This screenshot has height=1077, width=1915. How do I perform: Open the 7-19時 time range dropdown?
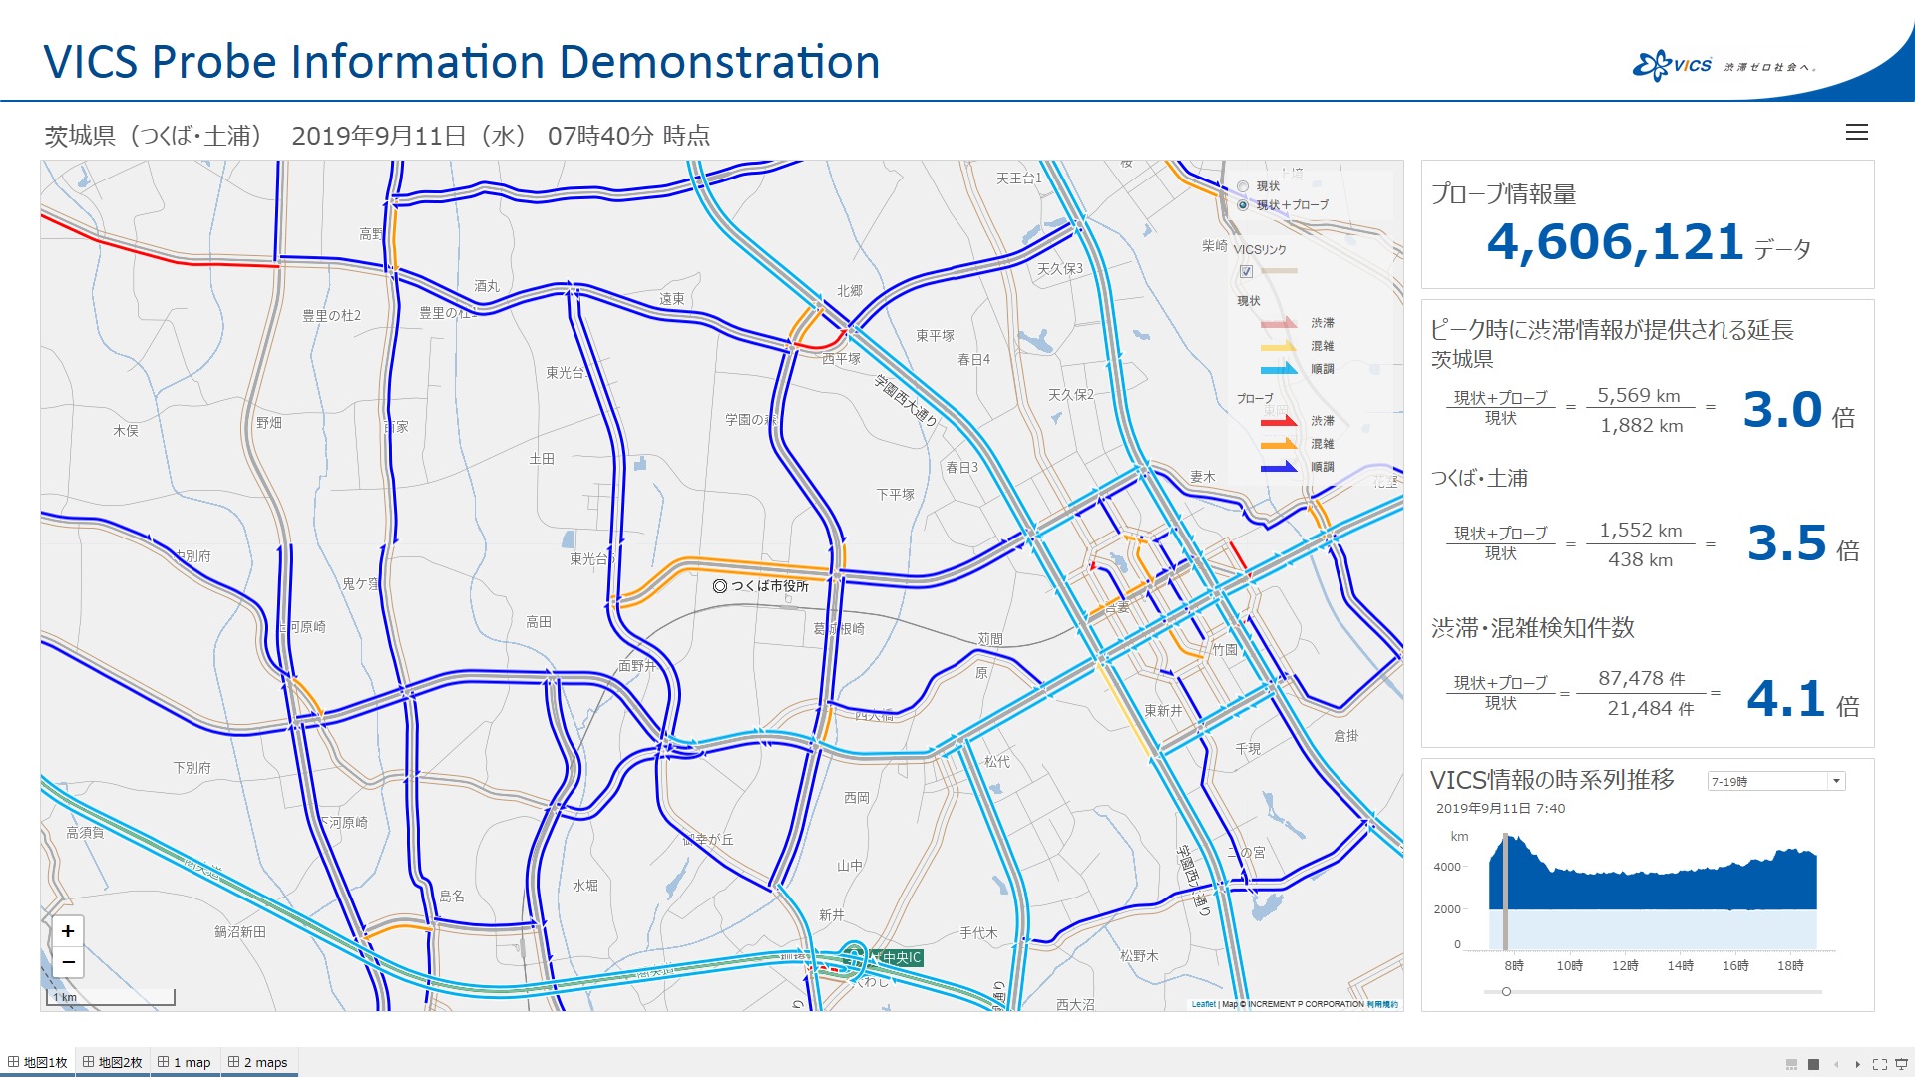coord(1775,781)
